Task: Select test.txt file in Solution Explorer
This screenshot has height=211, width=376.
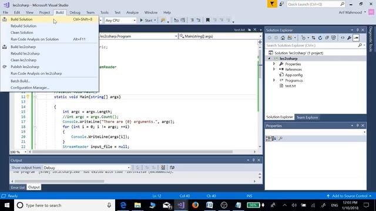Action: [290, 86]
